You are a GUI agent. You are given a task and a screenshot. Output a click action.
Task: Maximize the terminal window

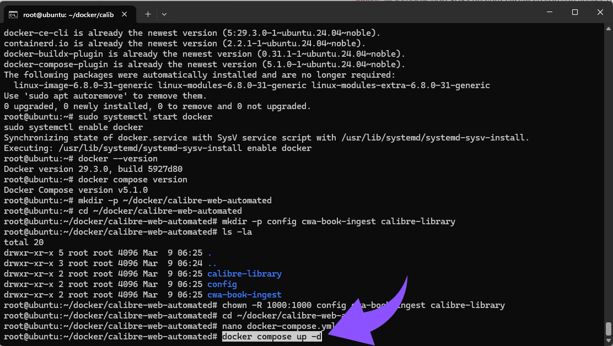coord(576,12)
